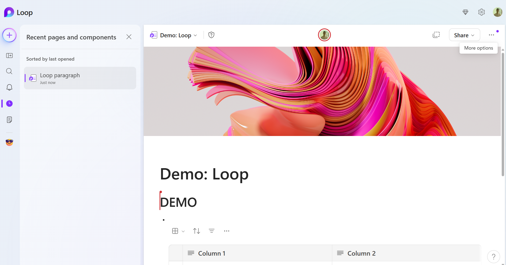Screen dimensions: 506x265
Task: Click the DEMO heading text
Action: tap(179, 202)
